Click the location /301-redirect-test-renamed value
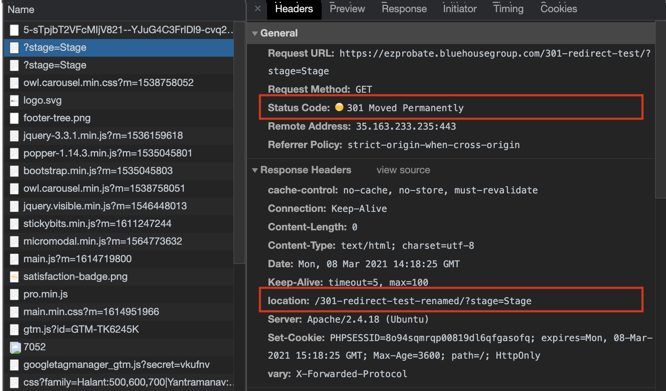Image resolution: width=666 pixels, height=391 pixels. tap(423, 301)
